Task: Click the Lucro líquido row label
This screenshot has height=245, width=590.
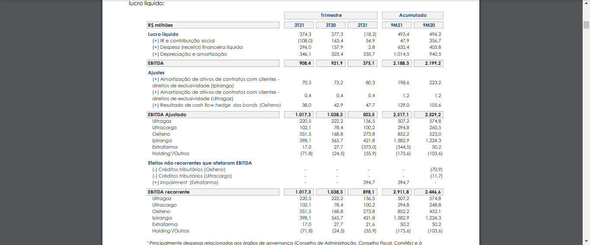Action: pos(163,34)
